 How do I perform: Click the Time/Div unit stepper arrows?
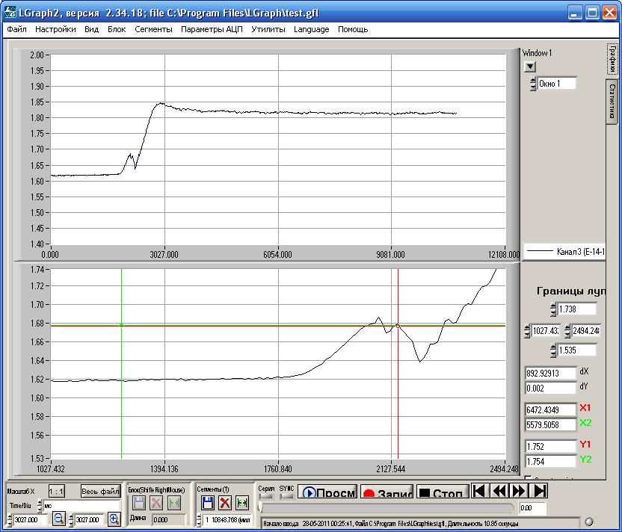38,505
